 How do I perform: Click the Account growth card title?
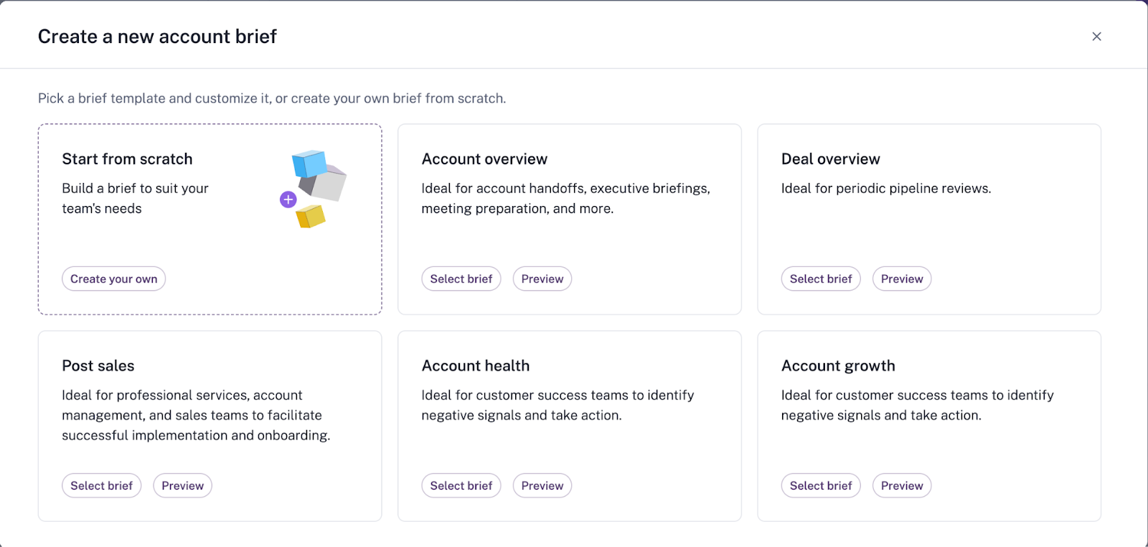(x=837, y=365)
